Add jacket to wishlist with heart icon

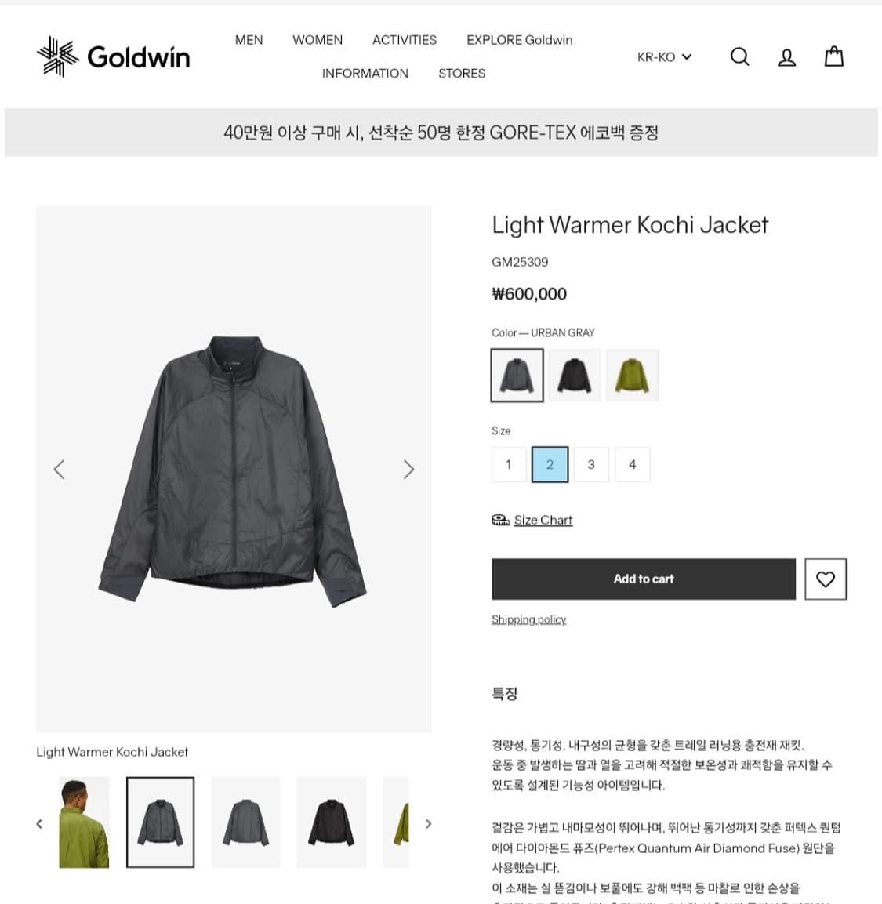(x=826, y=579)
